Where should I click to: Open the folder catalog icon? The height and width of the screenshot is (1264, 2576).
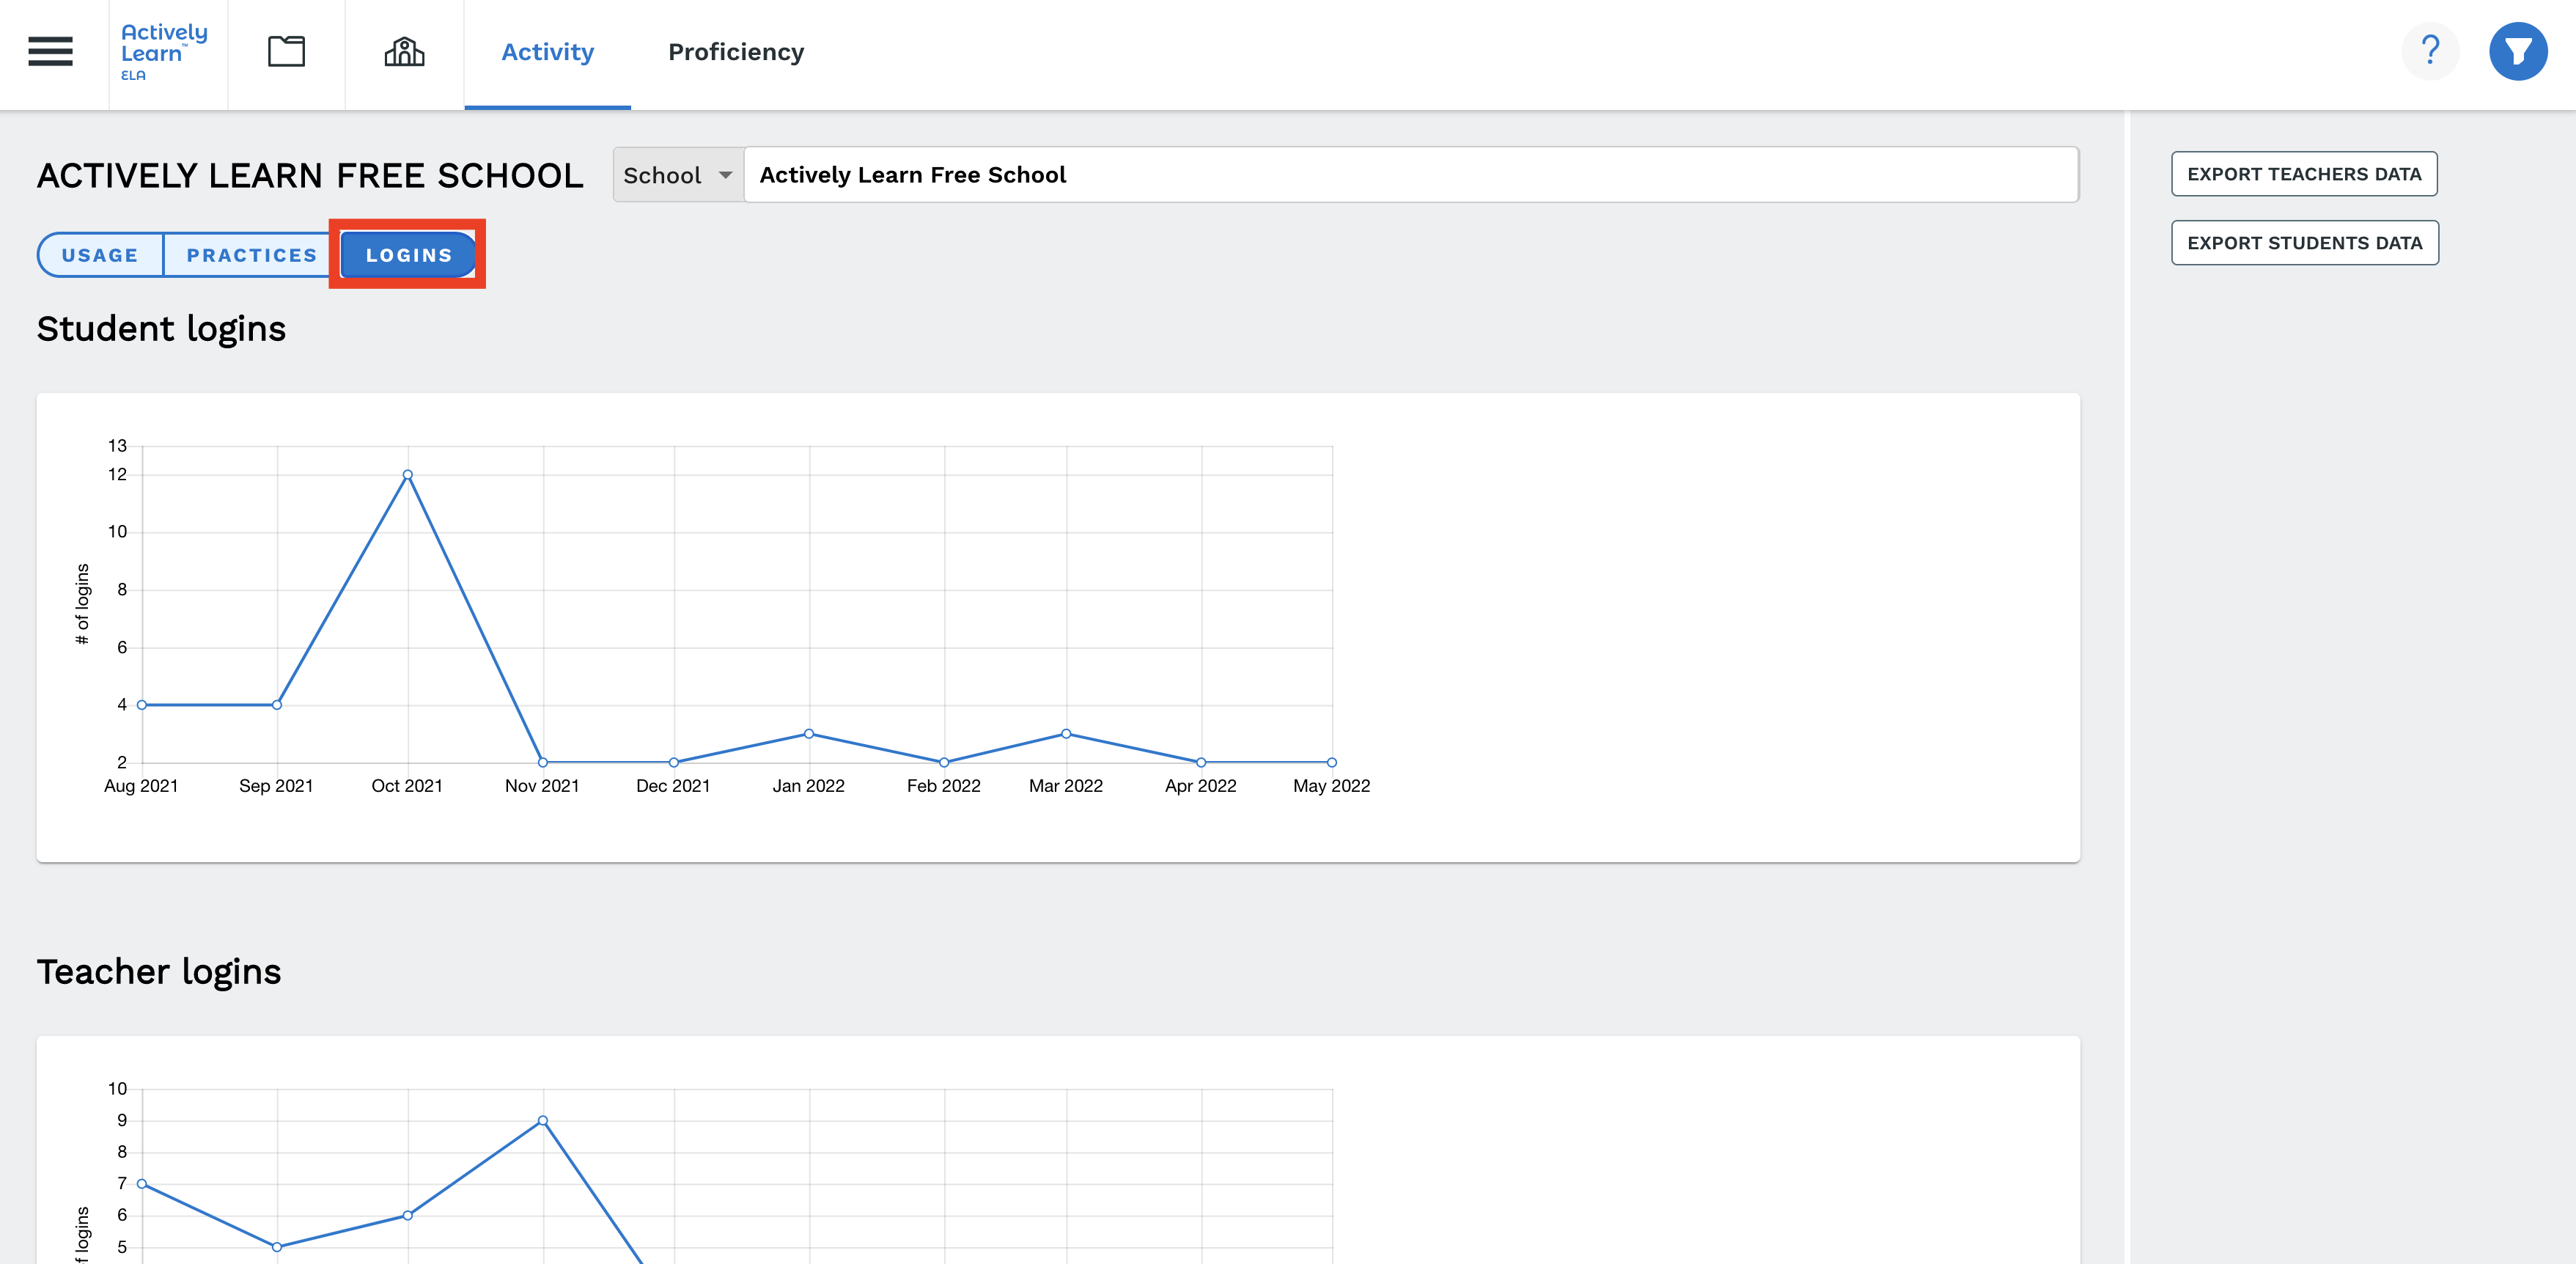[x=286, y=51]
